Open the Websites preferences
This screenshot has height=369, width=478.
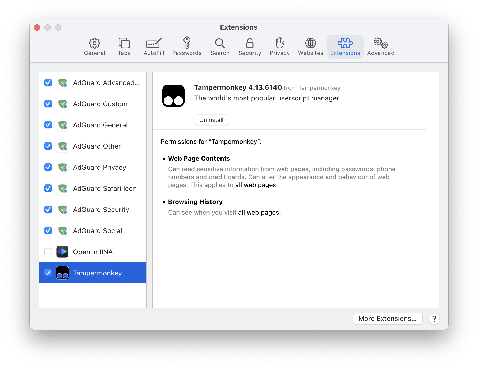click(x=310, y=47)
